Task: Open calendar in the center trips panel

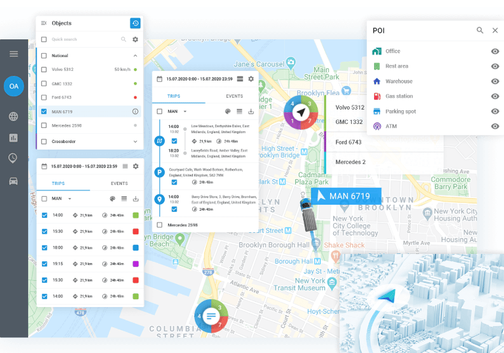Action: 159,79
